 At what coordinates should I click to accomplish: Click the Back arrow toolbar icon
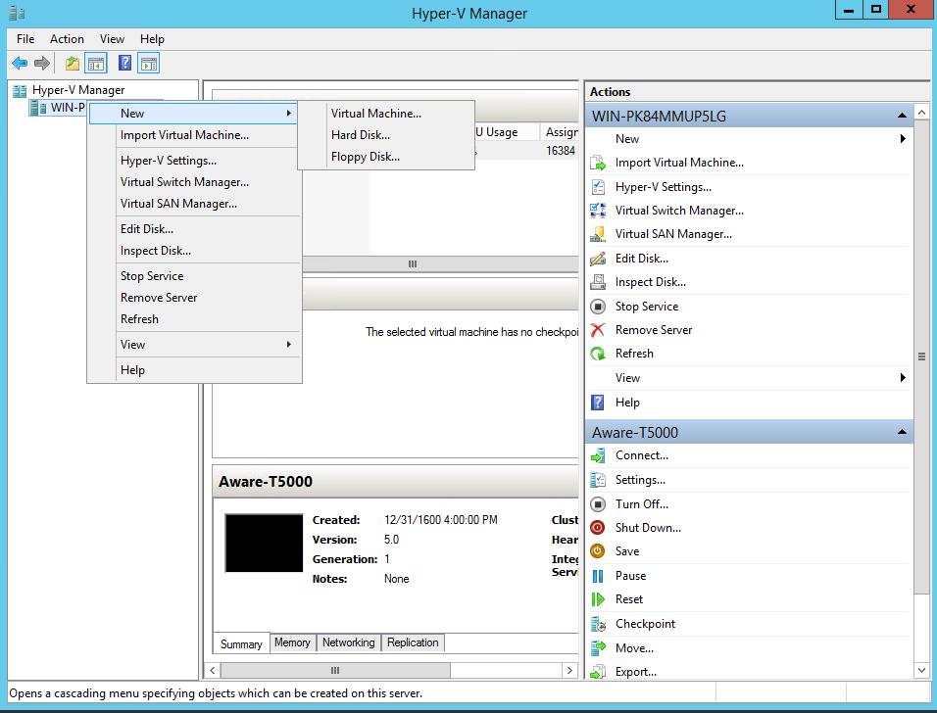pos(20,63)
